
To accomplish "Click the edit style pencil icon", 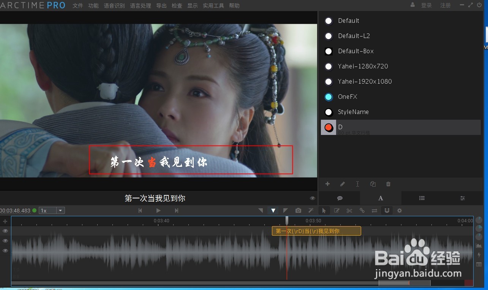I will click(343, 184).
